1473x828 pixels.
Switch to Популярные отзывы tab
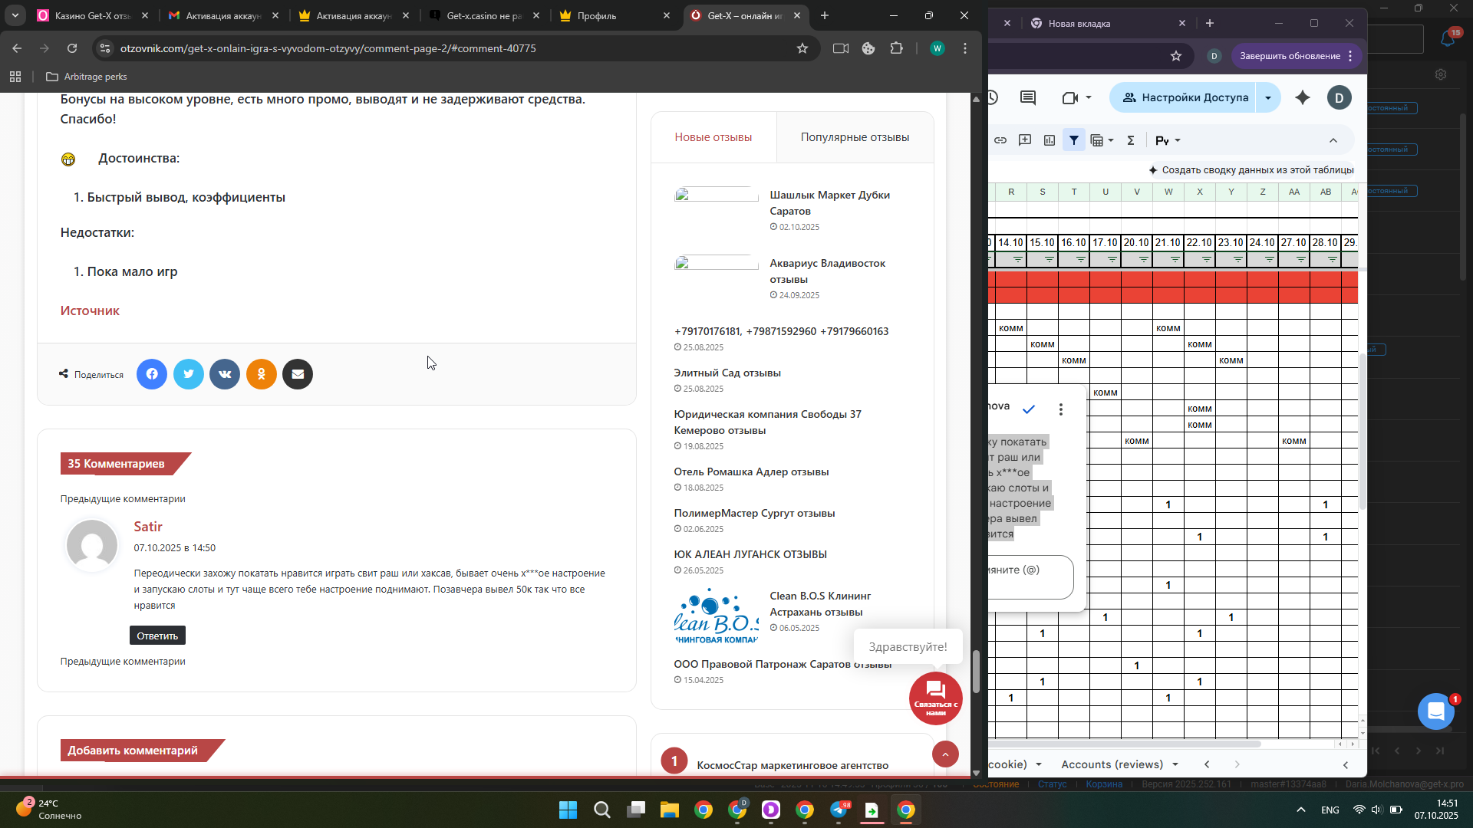pyautogui.click(x=855, y=137)
